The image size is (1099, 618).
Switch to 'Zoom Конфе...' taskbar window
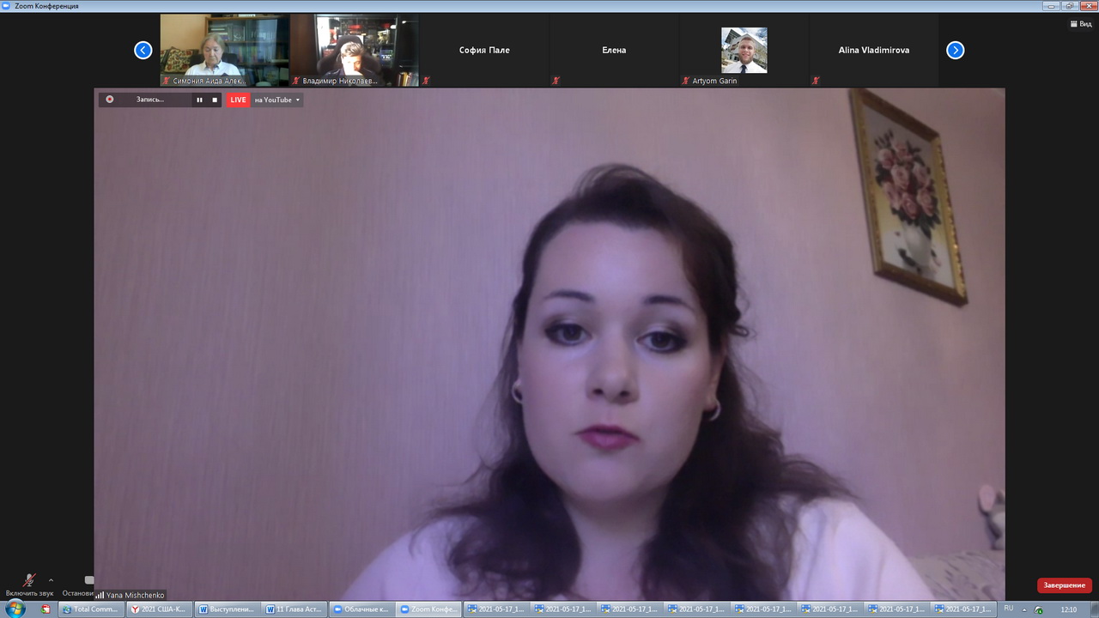(x=429, y=609)
